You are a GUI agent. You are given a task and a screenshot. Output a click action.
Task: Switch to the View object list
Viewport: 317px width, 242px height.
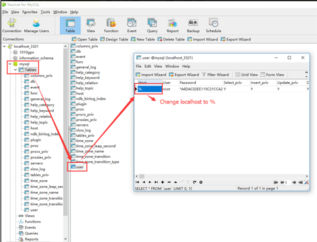[x=91, y=25]
